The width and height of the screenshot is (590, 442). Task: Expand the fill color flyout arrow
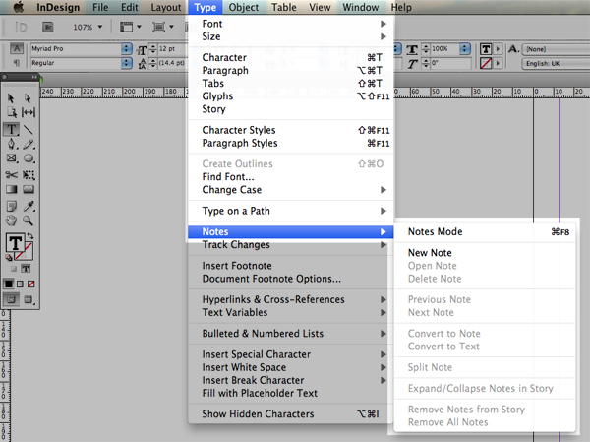click(x=498, y=49)
